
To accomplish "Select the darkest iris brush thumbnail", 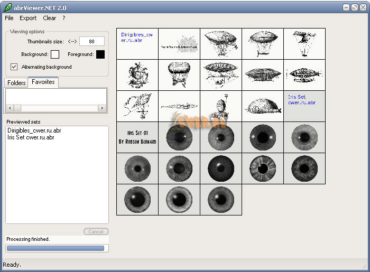I will [x=221, y=168].
